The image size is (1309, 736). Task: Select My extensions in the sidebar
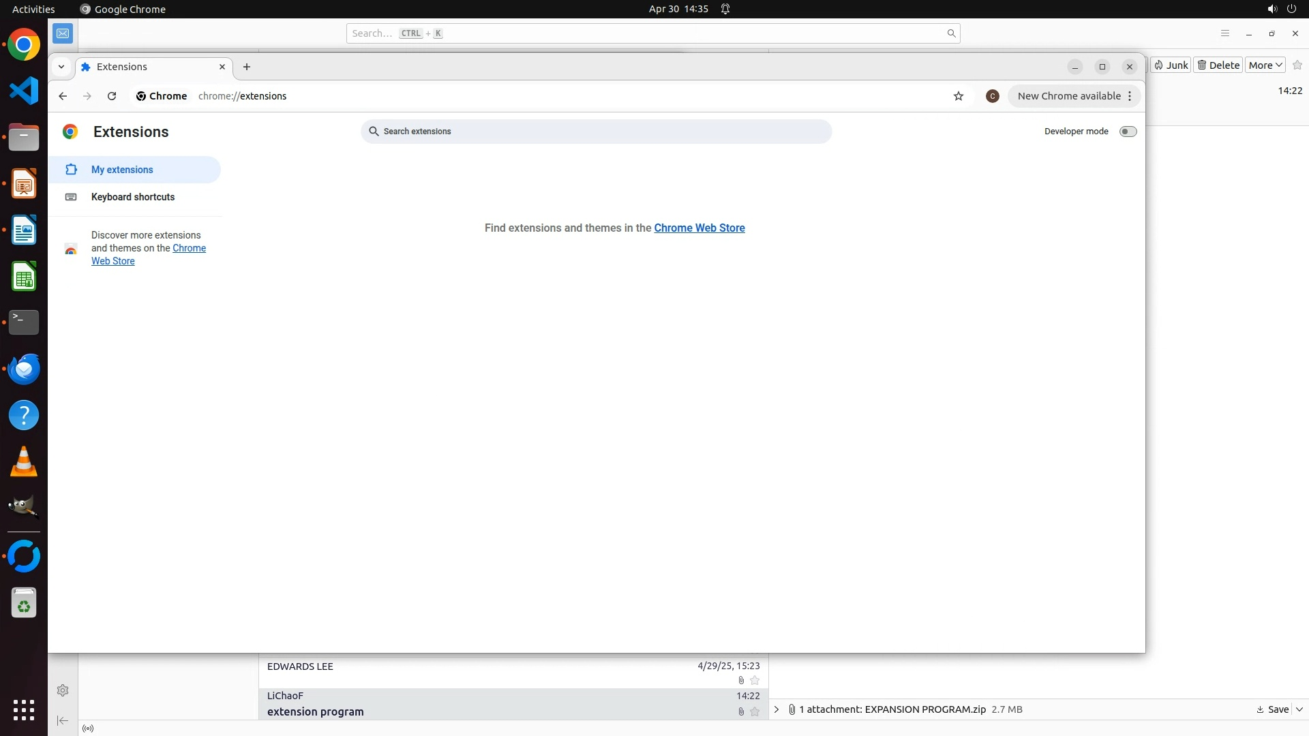pos(122,170)
